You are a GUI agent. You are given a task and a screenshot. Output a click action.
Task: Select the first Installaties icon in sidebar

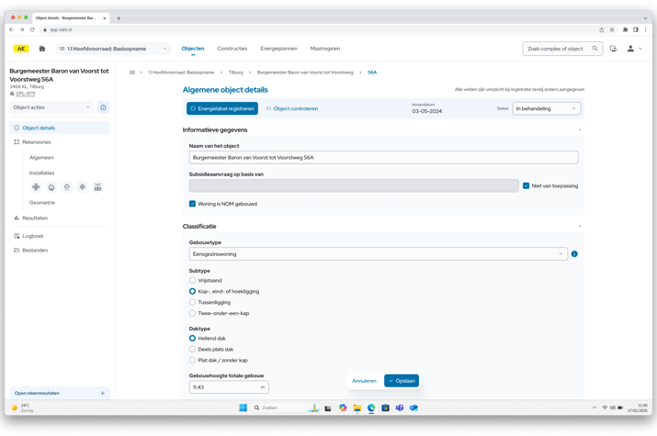point(36,187)
